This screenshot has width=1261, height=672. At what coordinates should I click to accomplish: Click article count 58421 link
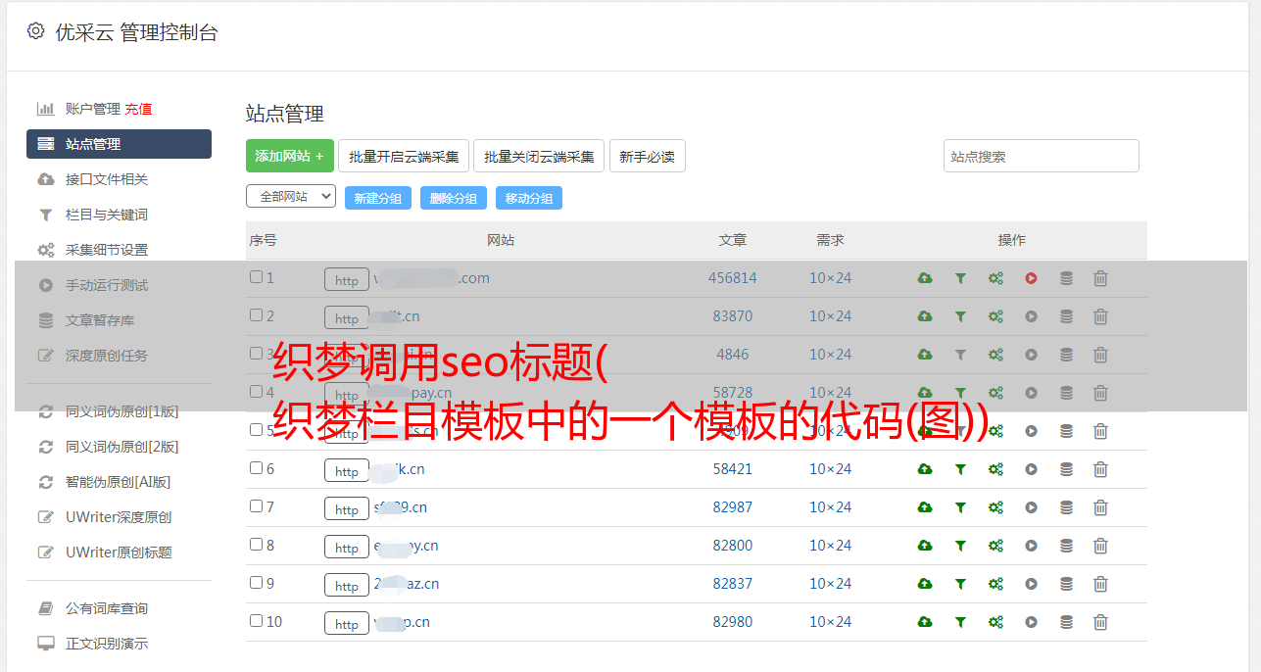pyautogui.click(x=733, y=469)
